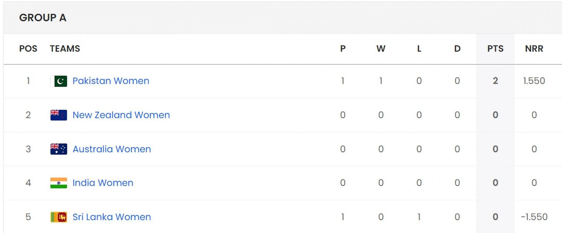Click Pakistan Women's points value 2

click(495, 81)
